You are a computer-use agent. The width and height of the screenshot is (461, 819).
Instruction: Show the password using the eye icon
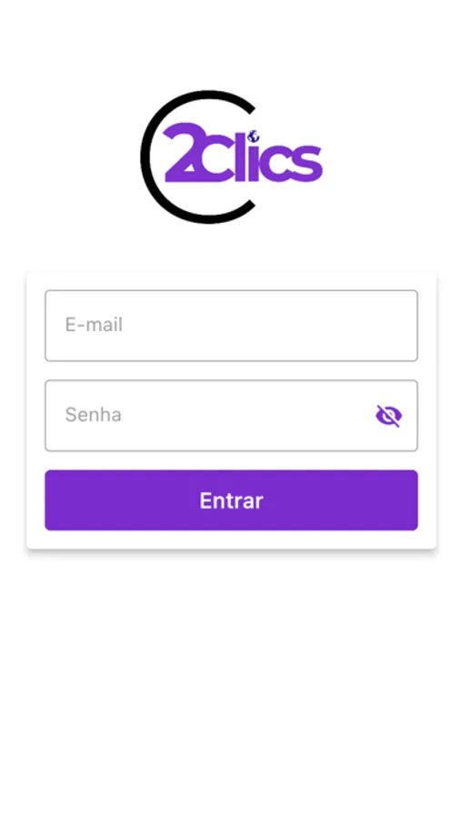pyautogui.click(x=388, y=416)
